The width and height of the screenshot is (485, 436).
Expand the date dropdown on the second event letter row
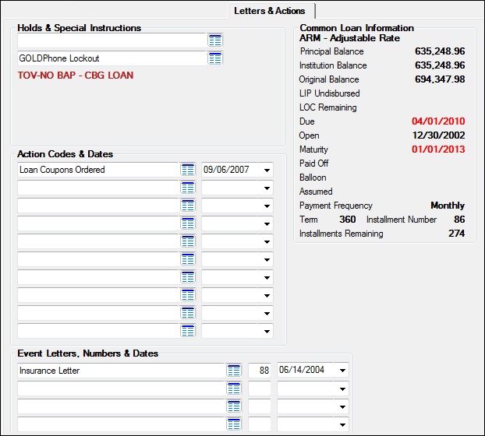pos(342,389)
